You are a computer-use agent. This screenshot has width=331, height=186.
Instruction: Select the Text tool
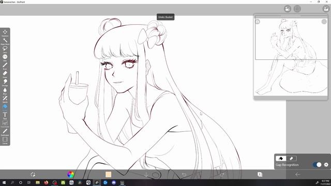(x=5, y=115)
